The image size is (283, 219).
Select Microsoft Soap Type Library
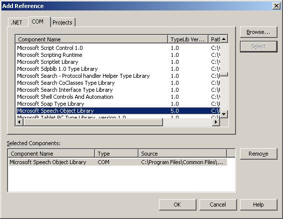pyautogui.click(x=118, y=104)
